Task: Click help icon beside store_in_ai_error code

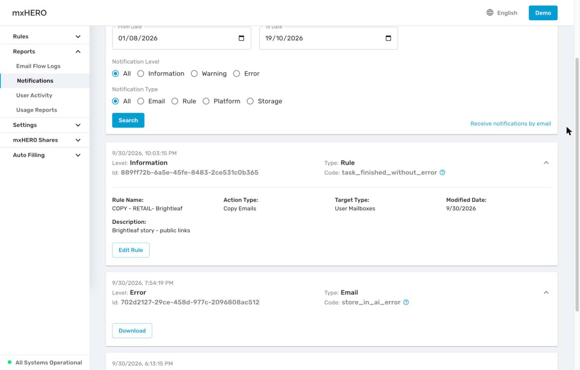Action: pos(406,302)
